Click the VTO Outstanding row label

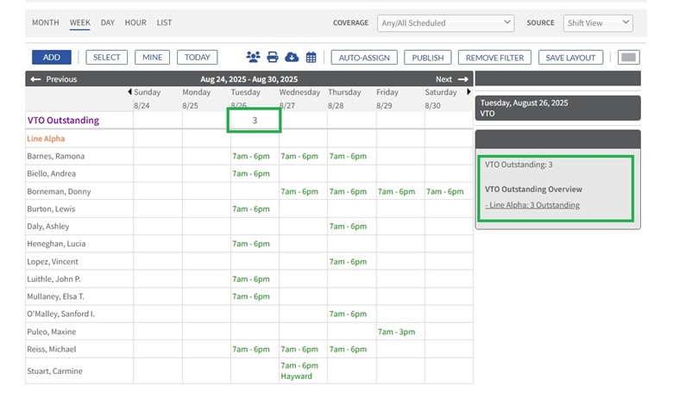pos(63,121)
